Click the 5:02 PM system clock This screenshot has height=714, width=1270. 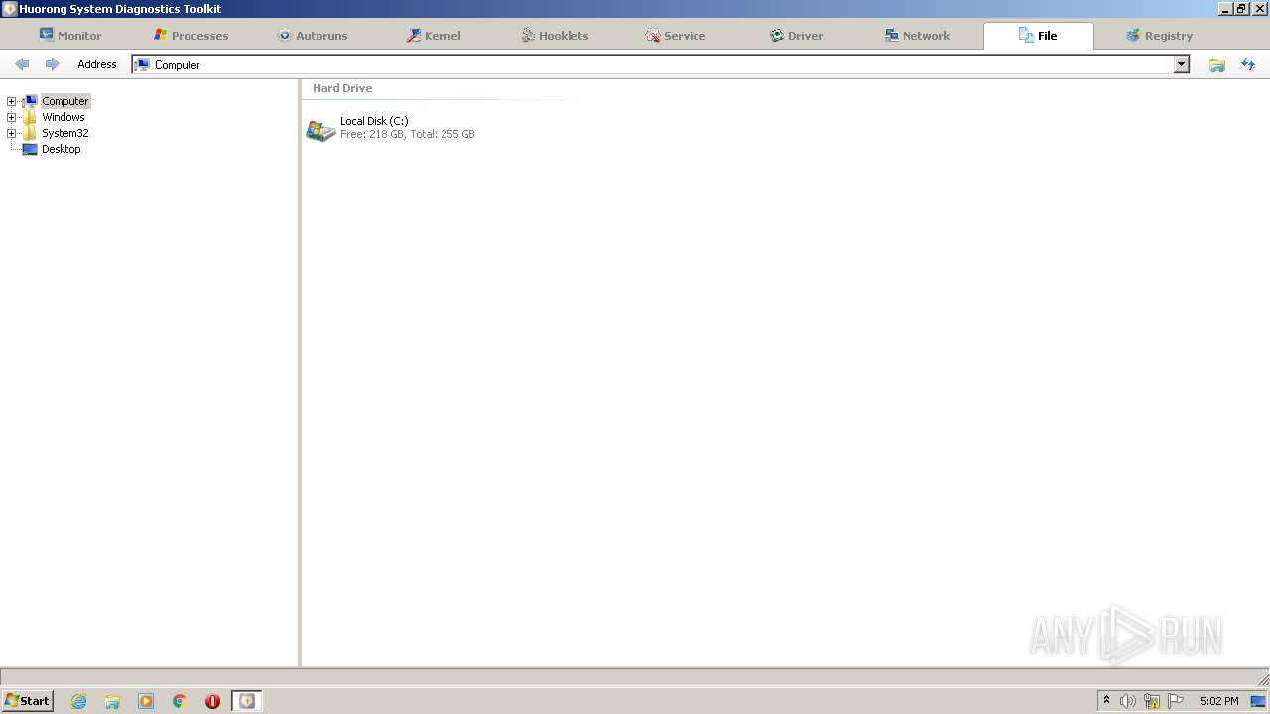tap(1218, 701)
